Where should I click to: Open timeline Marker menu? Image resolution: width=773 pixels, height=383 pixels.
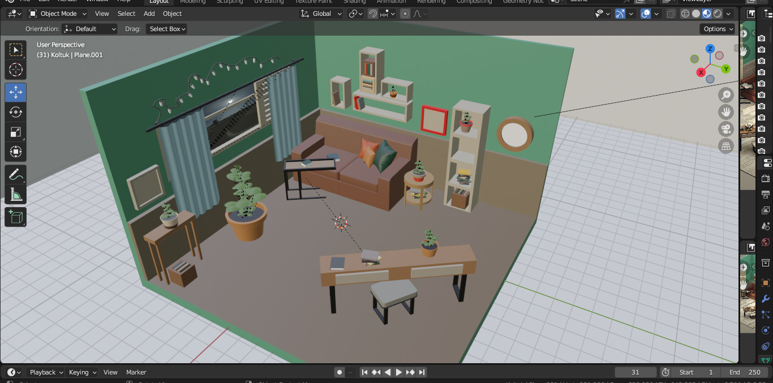[136, 372]
